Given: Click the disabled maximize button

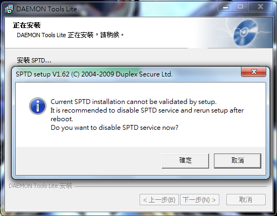Looking at the screenshot, I should [x=240, y=7].
